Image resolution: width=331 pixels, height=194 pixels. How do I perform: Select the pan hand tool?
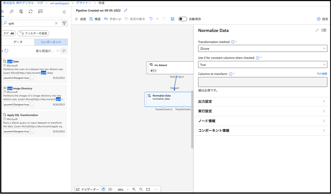(x=103, y=189)
